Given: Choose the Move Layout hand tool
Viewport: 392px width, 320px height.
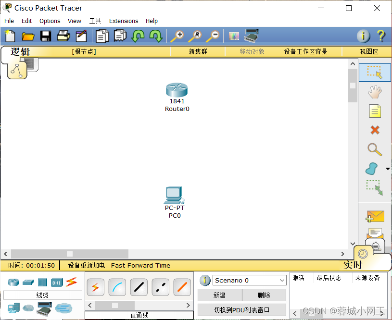Looking at the screenshot, I should click(375, 92).
